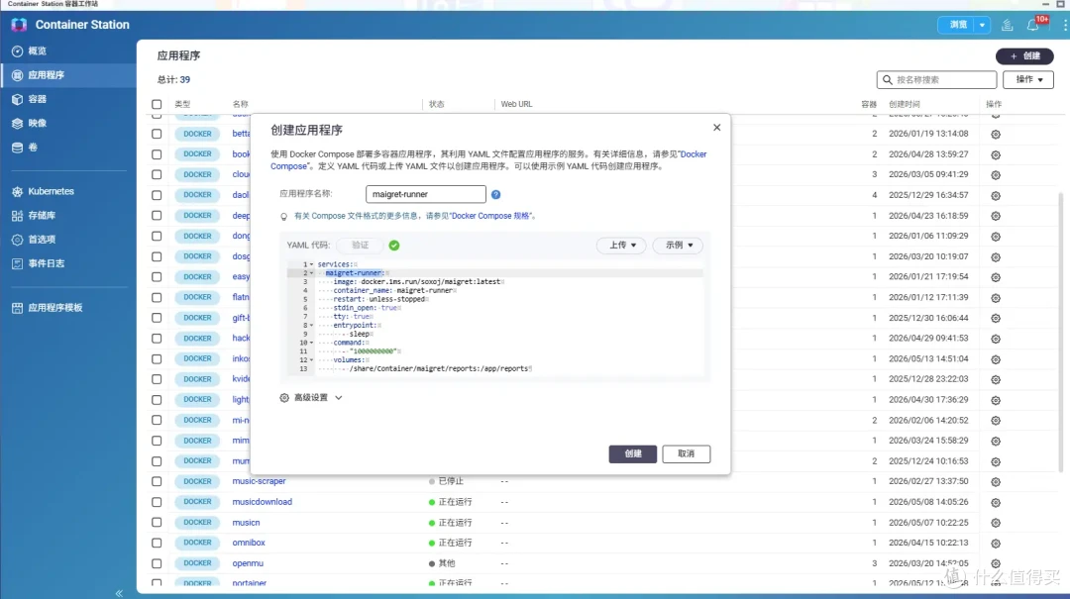1070x599 pixels.
Task: Click the green validation checkmark icon
Action: coord(394,245)
